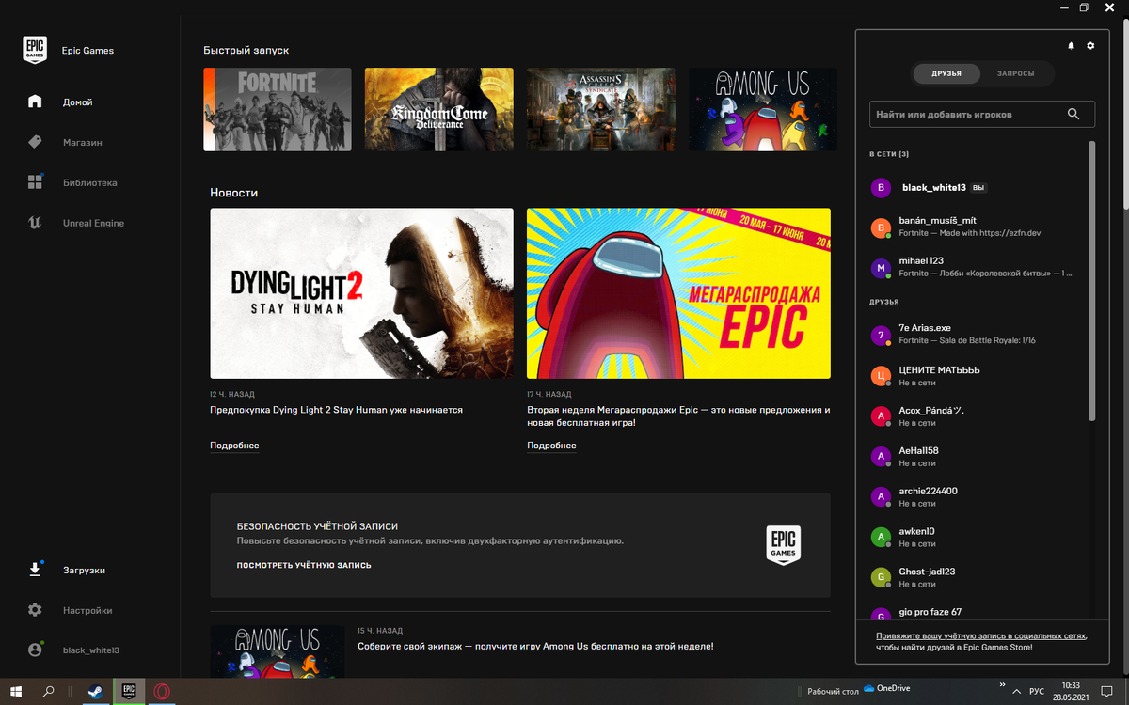Launch Fortnite from quick launch
This screenshot has height=705, width=1129.
[278, 109]
